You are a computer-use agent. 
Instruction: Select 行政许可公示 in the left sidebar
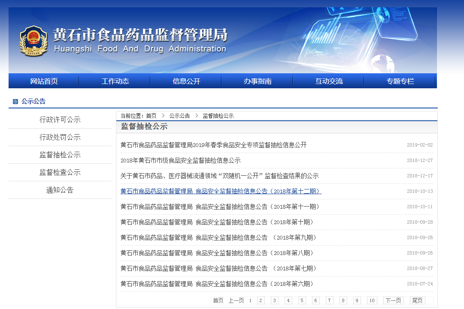coord(60,120)
